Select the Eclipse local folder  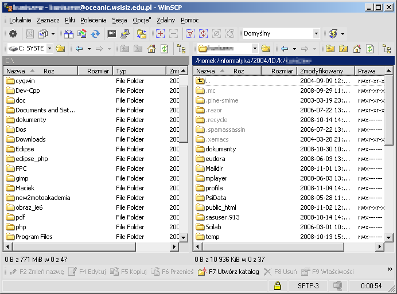(x=20, y=149)
